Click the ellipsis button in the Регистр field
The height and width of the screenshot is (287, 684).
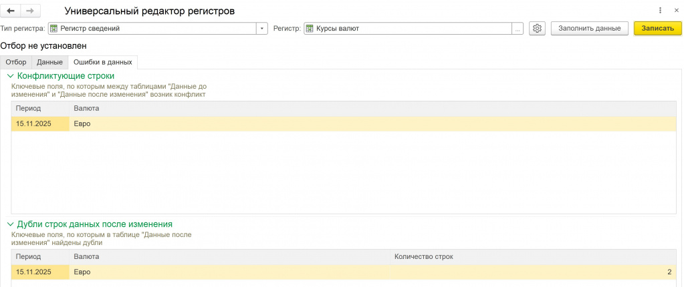(518, 29)
